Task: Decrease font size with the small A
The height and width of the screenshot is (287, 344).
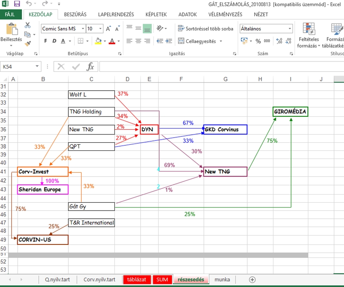Action: tap(117, 29)
